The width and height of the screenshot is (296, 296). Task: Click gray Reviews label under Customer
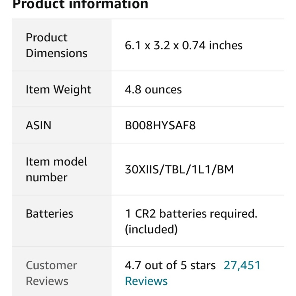tap(47, 281)
